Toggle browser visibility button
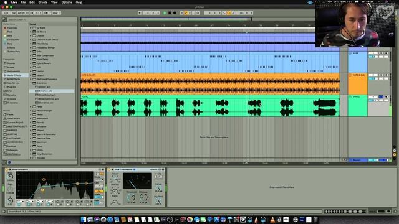Viewport: 399px width, 224px height. point(4,19)
